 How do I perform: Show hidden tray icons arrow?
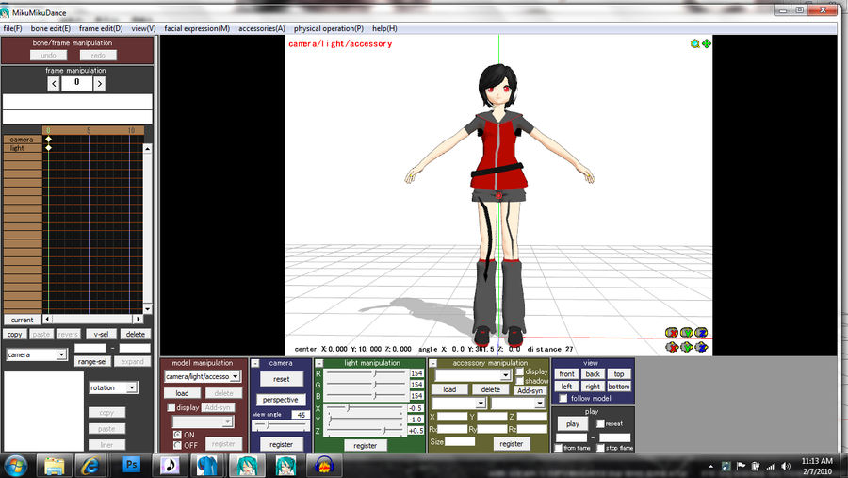(710, 466)
